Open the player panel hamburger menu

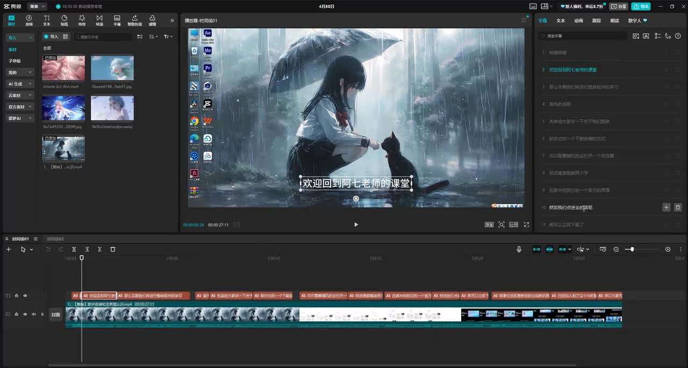click(x=524, y=20)
